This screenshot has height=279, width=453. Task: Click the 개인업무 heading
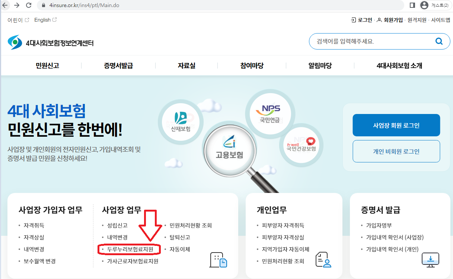click(x=272, y=210)
